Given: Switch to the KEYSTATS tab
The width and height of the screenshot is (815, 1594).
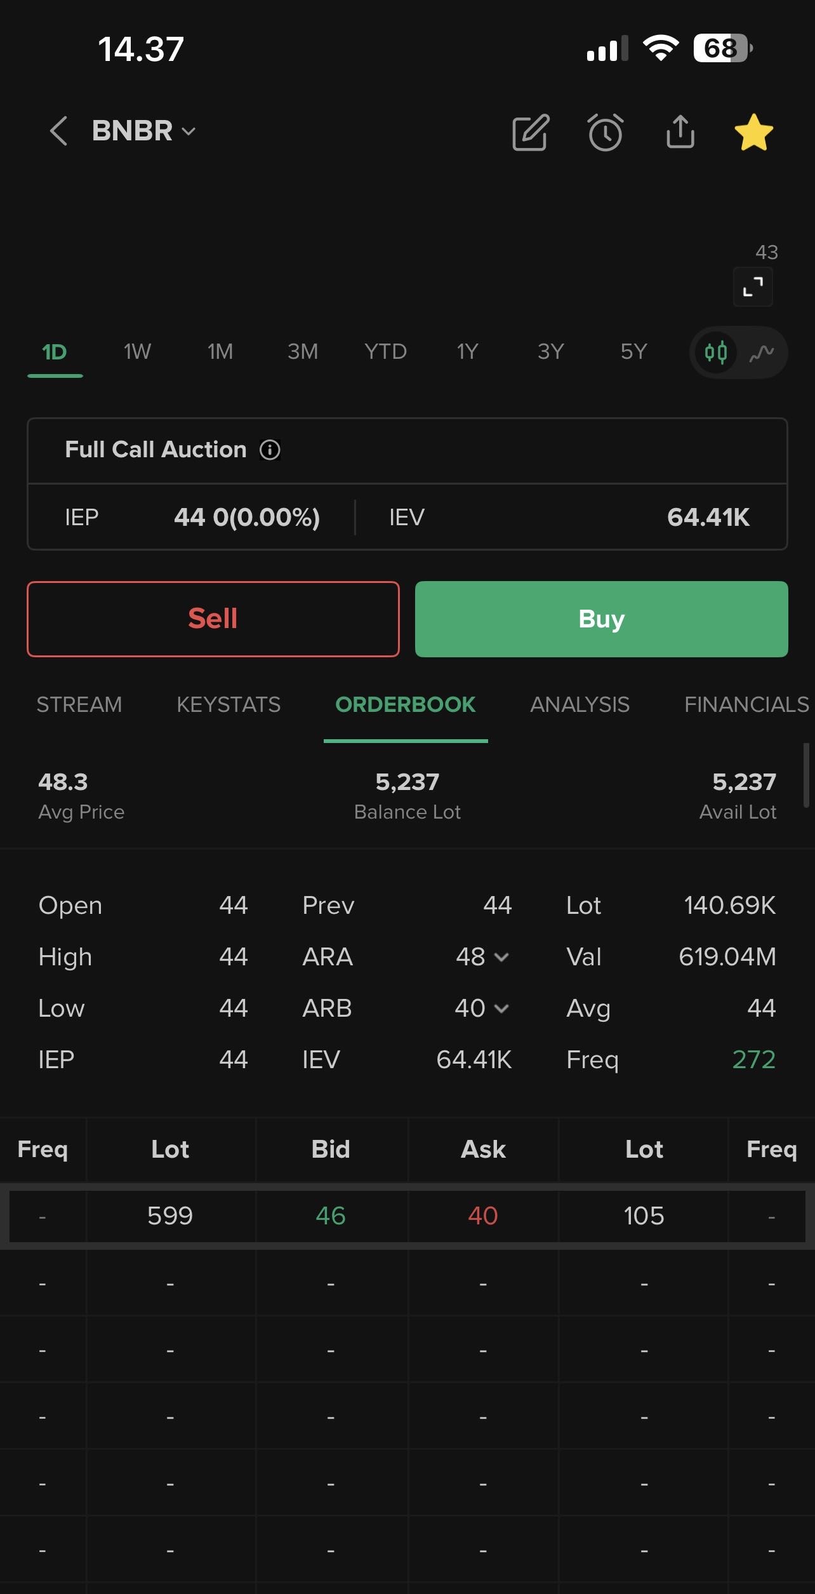Looking at the screenshot, I should (x=229, y=705).
